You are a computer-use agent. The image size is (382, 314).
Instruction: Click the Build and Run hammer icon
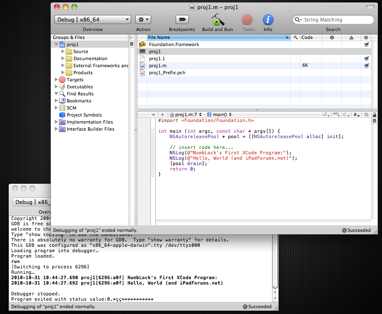[x=218, y=19]
